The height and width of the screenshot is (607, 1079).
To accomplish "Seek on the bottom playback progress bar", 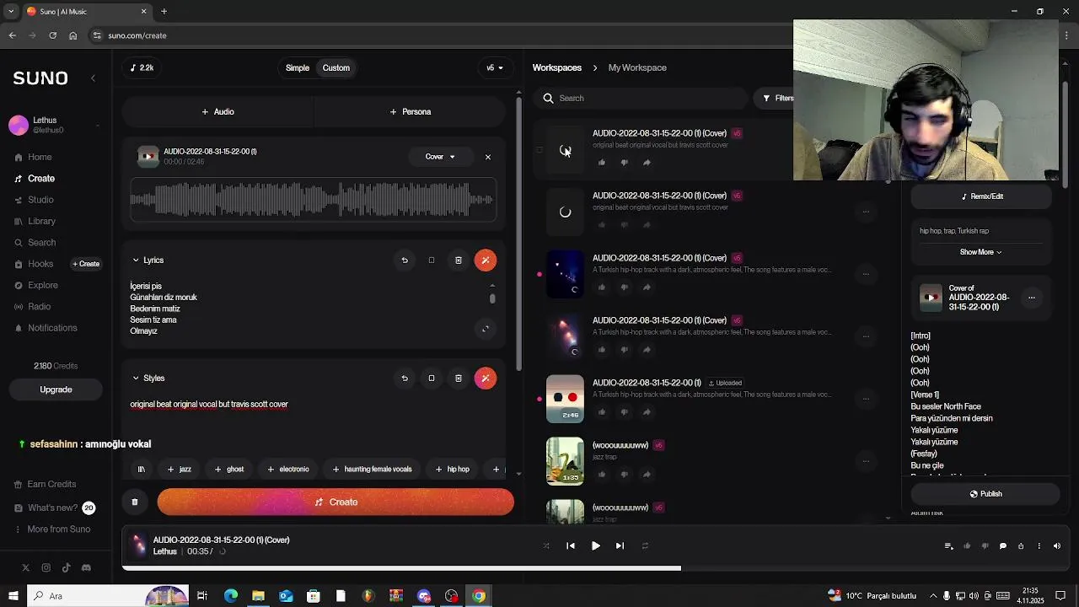I will coord(598,568).
